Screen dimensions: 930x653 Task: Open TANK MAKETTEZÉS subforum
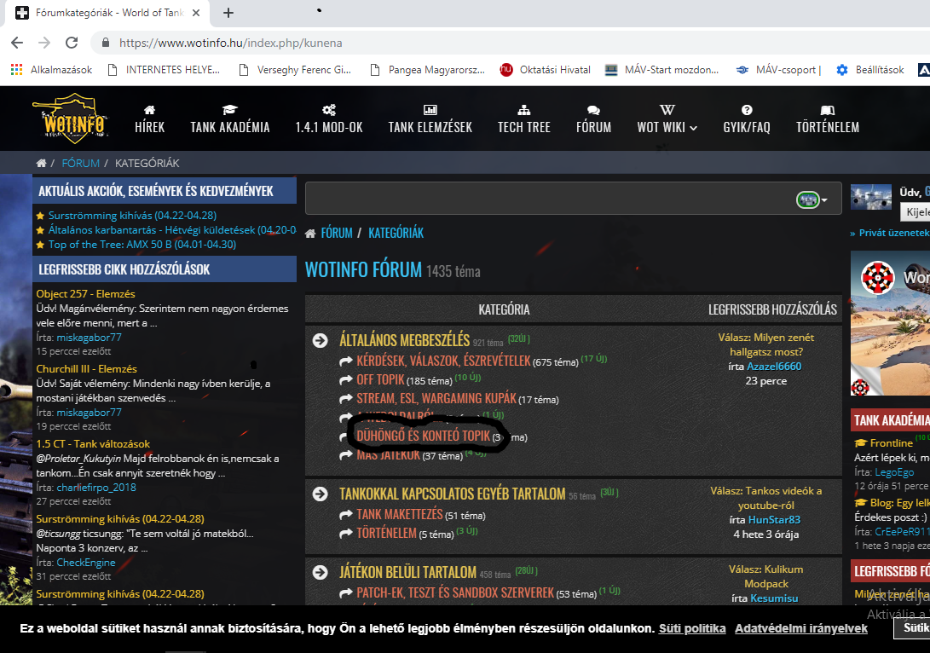(400, 514)
